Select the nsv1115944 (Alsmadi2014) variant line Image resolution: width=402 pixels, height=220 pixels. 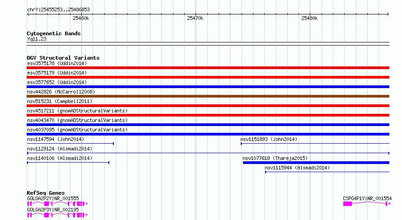click(327, 172)
